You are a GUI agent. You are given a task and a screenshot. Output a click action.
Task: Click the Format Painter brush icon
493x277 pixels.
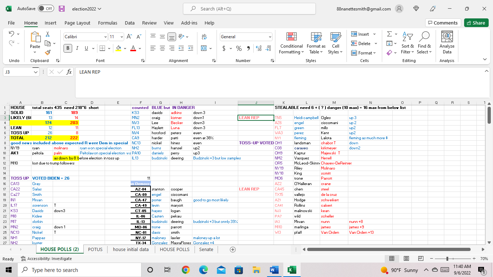click(48, 52)
